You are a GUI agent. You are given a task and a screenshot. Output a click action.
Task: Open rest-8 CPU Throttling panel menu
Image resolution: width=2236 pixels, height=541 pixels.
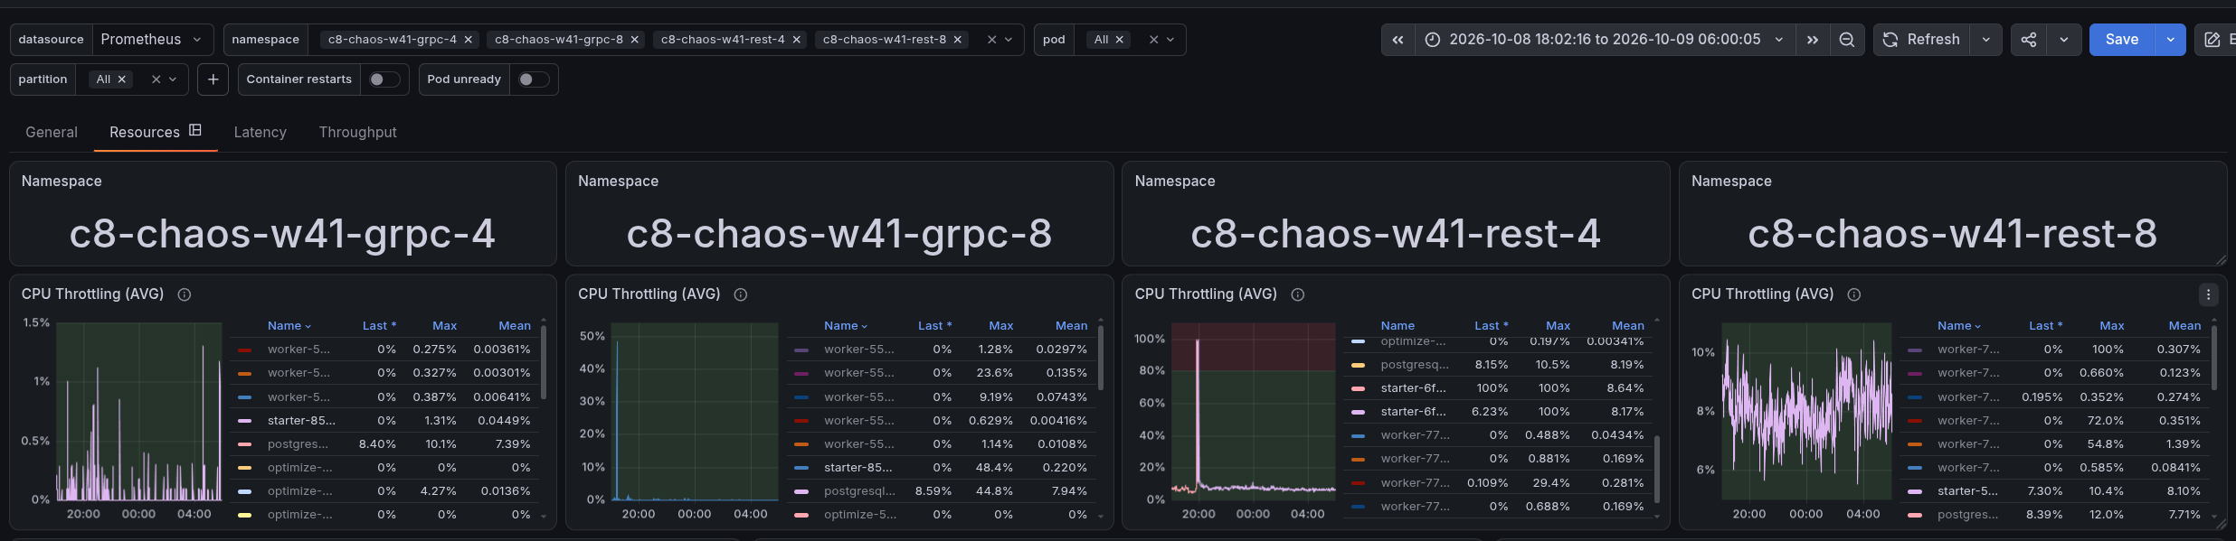click(x=2208, y=294)
